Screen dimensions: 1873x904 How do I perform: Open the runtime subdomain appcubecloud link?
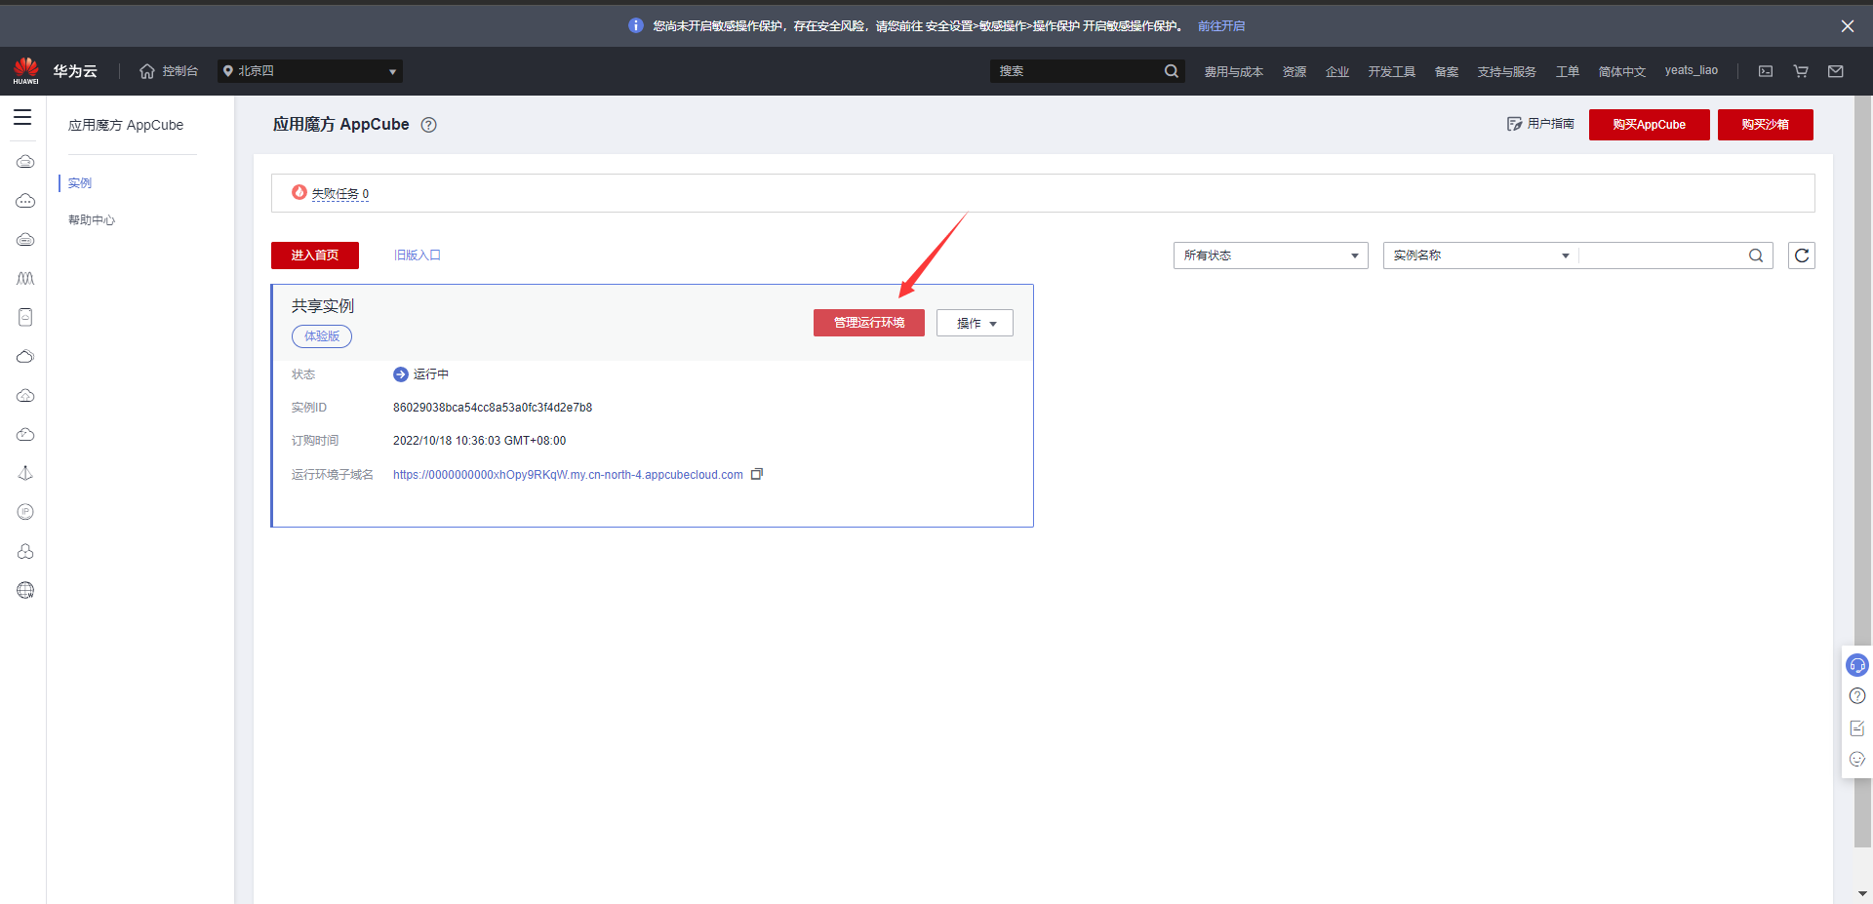click(568, 475)
